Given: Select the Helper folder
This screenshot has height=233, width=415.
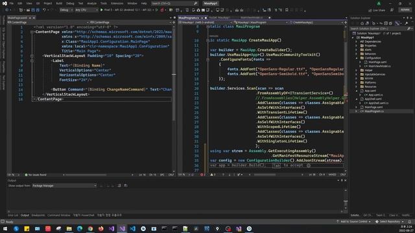Looking at the screenshot, I should click(x=368, y=71).
